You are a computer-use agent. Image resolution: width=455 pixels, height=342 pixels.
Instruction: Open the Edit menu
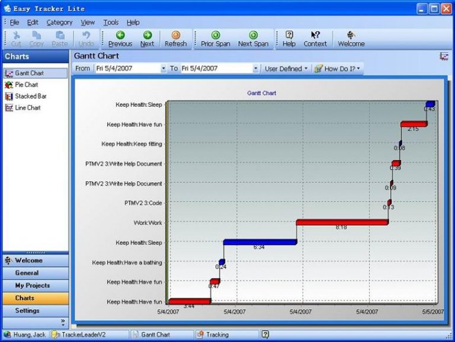tap(33, 23)
